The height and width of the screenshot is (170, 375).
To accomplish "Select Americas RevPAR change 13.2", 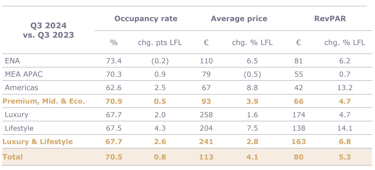I will (344, 88).
